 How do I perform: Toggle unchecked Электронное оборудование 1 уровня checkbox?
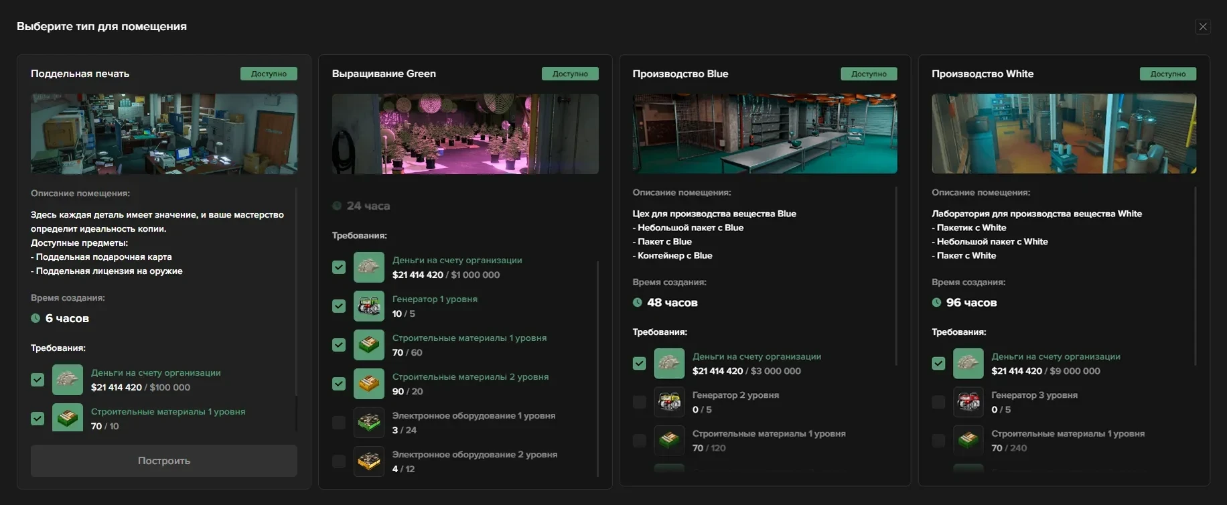pyautogui.click(x=339, y=423)
